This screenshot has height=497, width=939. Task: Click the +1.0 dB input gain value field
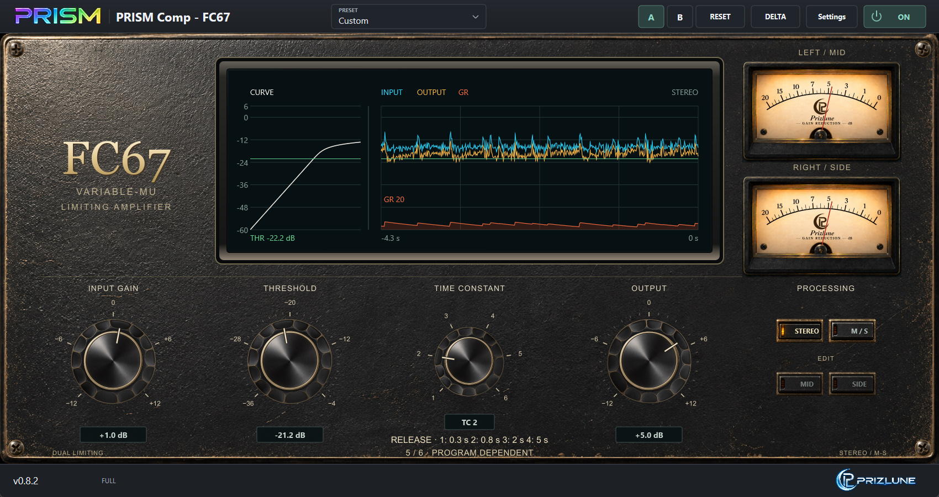pyautogui.click(x=113, y=435)
